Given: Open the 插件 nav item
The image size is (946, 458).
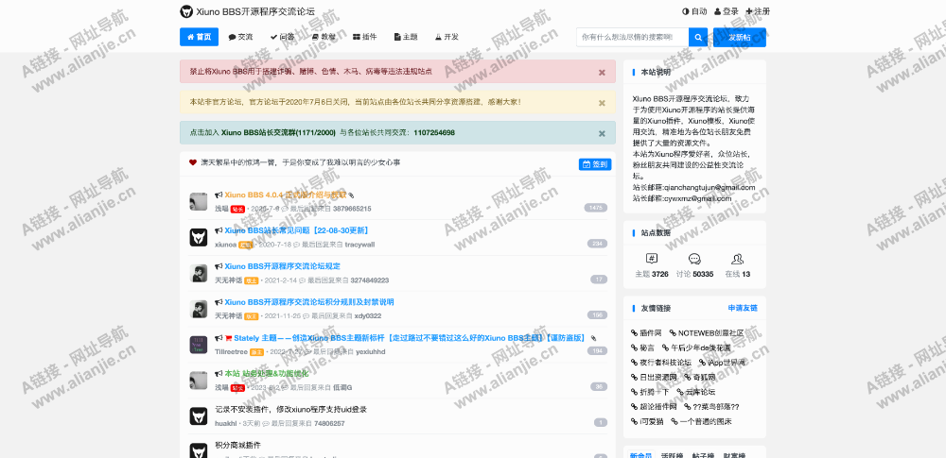Looking at the screenshot, I should coord(365,37).
